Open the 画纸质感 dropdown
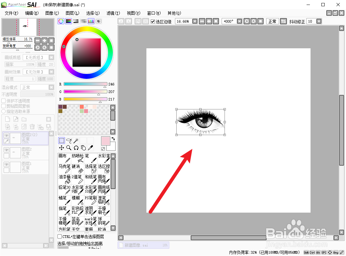This screenshot has width=346, height=256. point(52,58)
